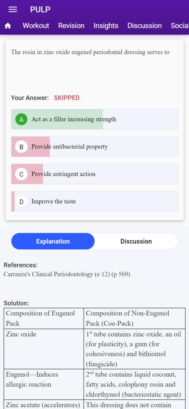Choose answer 'Act as a filler increasing strength'
The width and height of the screenshot is (189, 409).
coord(94,119)
